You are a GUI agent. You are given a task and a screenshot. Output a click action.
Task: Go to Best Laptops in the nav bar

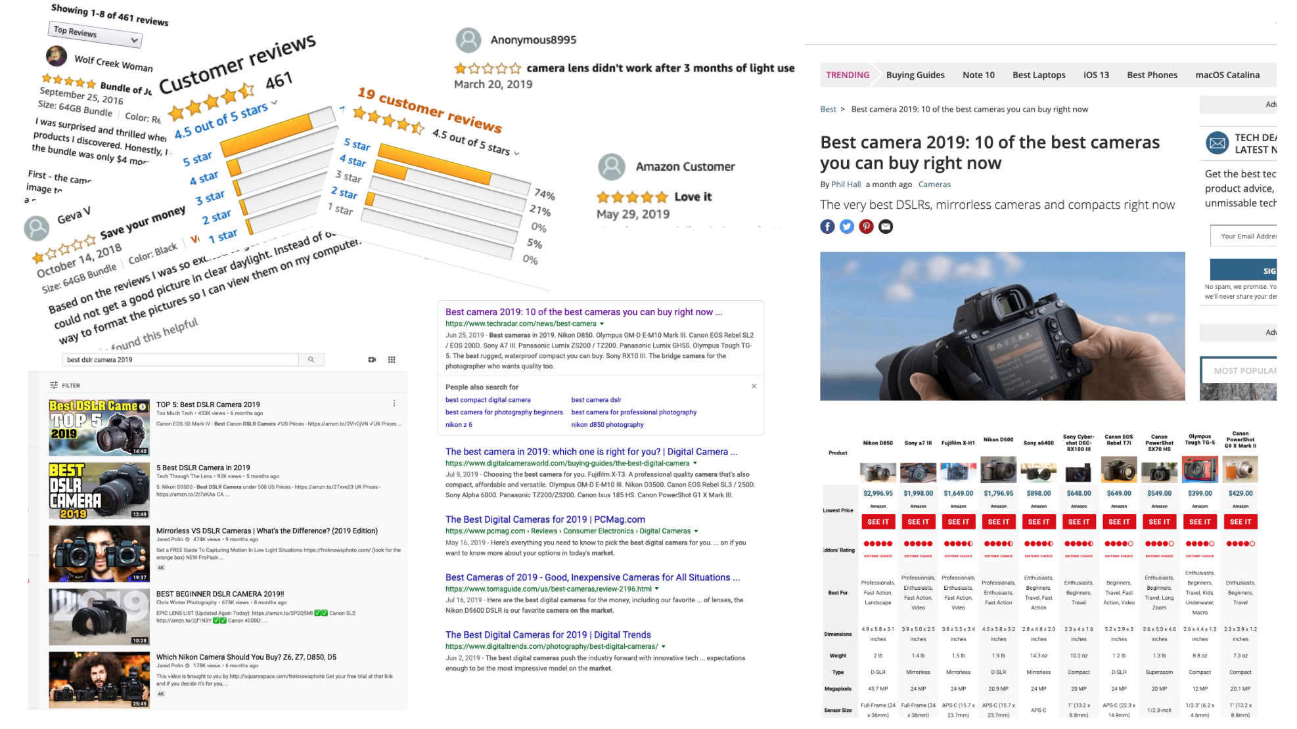1039,75
